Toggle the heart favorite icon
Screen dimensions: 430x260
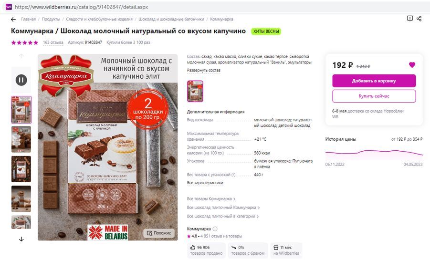pos(412,65)
